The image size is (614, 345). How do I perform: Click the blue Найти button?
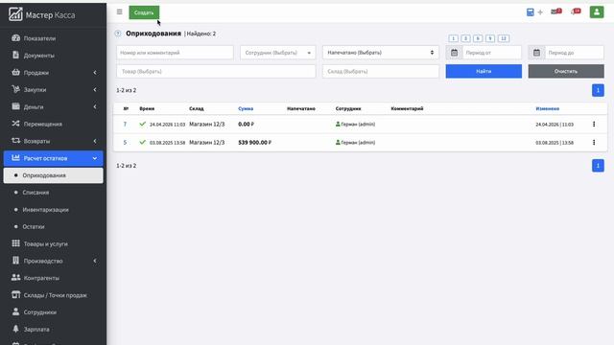tap(484, 71)
